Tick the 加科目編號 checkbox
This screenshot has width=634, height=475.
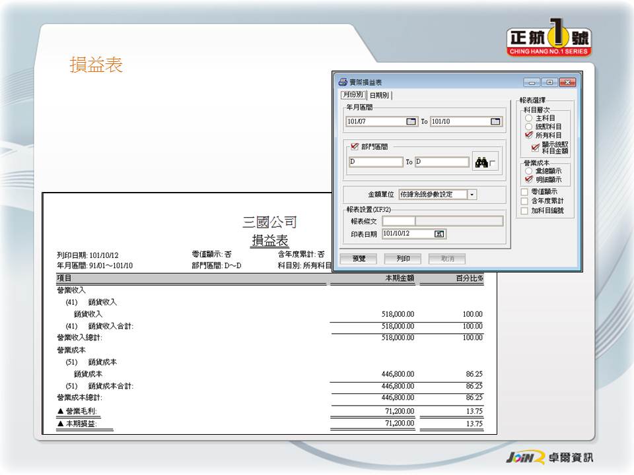525,211
